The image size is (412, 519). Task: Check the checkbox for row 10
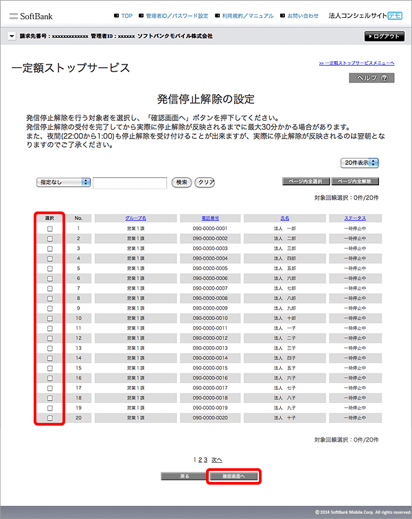point(49,319)
